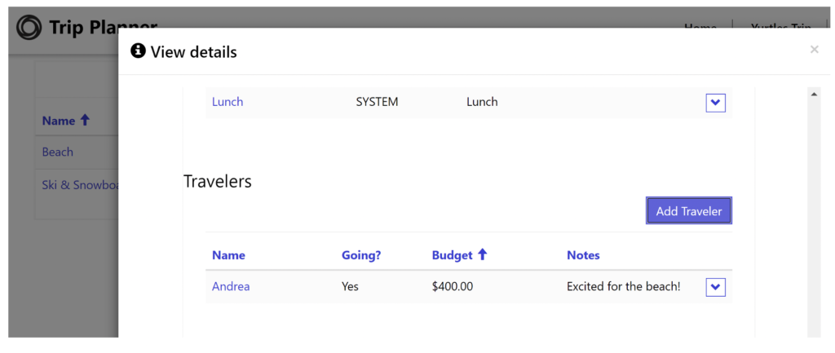
Task: Sort travelers by Name column header
Action: click(228, 255)
